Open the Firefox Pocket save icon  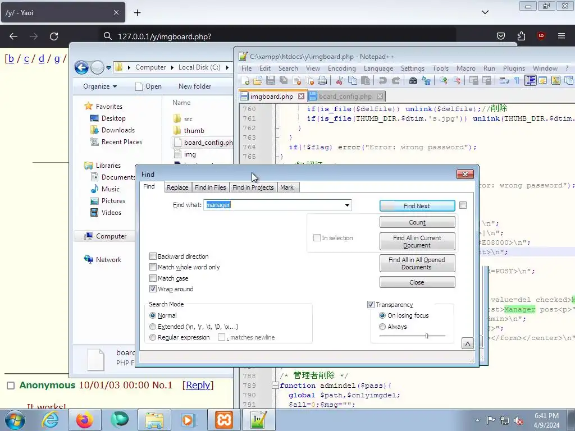(x=500, y=36)
